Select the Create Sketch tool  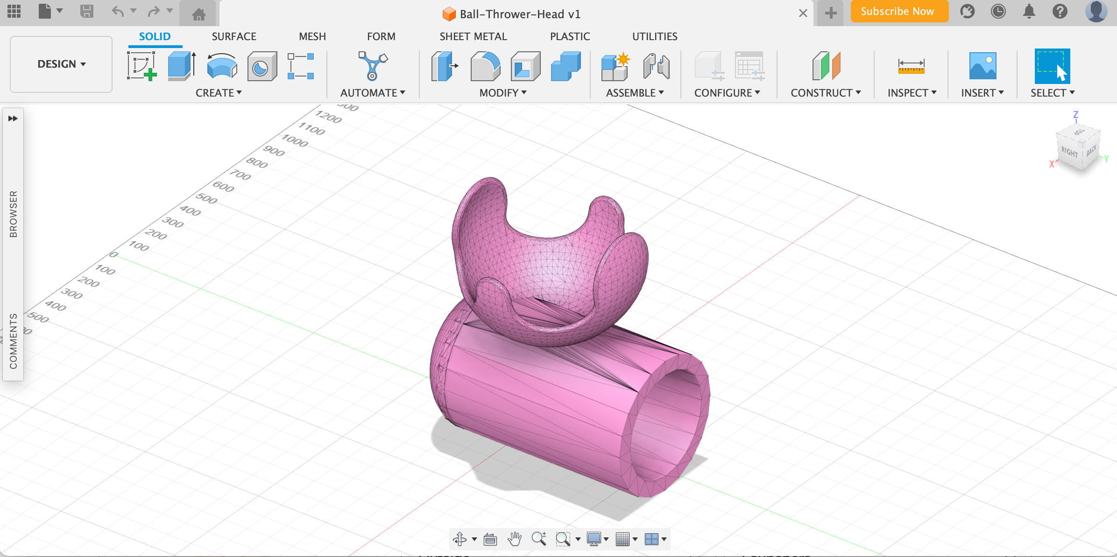click(x=141, y=67)
